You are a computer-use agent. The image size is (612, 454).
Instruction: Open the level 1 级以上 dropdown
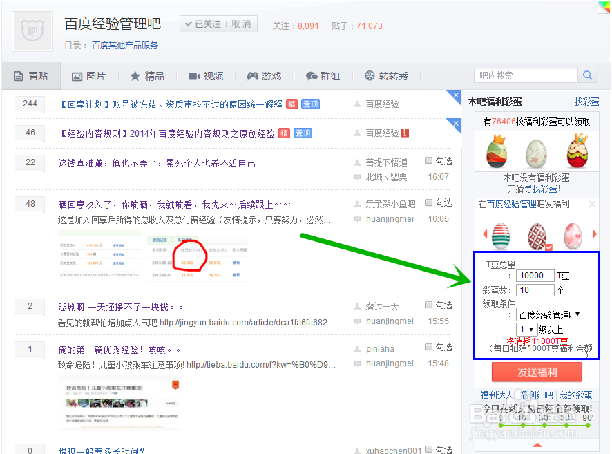coord(526,330)
